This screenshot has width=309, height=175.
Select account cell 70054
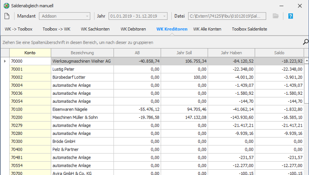30,101
